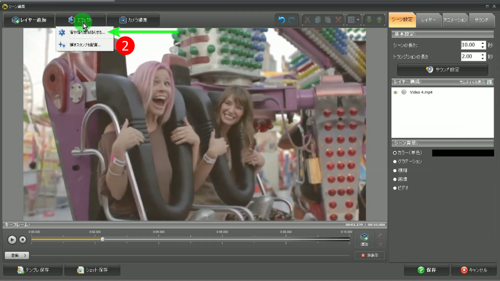500x281 pixels.
Task: Click the black background color swatch
Action: pyautogui.click(x=462, y=153)
